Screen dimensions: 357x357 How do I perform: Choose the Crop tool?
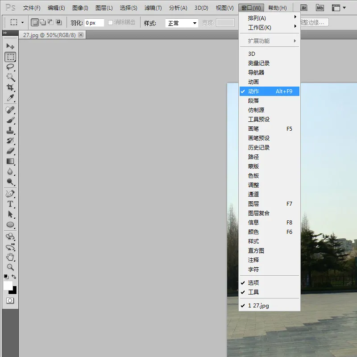coord(10,87)
